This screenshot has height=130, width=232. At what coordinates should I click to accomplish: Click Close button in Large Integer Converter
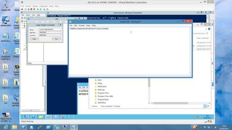(34, 39)
